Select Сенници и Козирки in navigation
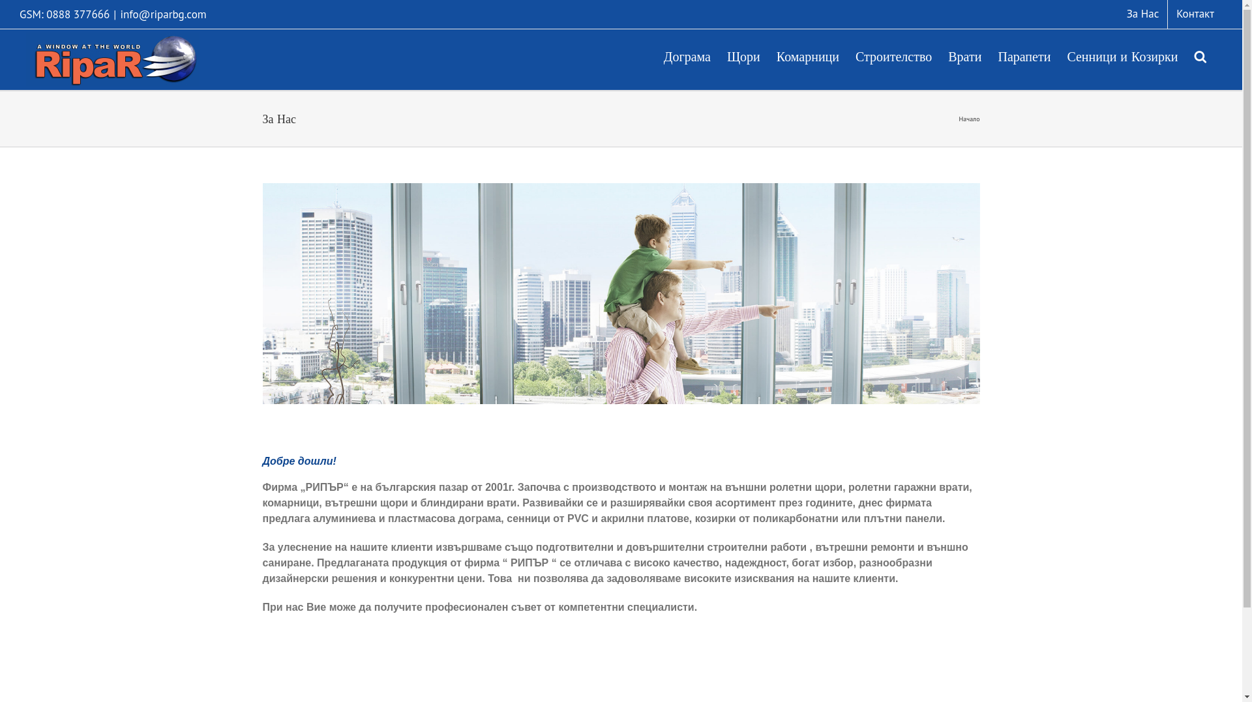1252x702 pixels. click(x=1122, y=57)
